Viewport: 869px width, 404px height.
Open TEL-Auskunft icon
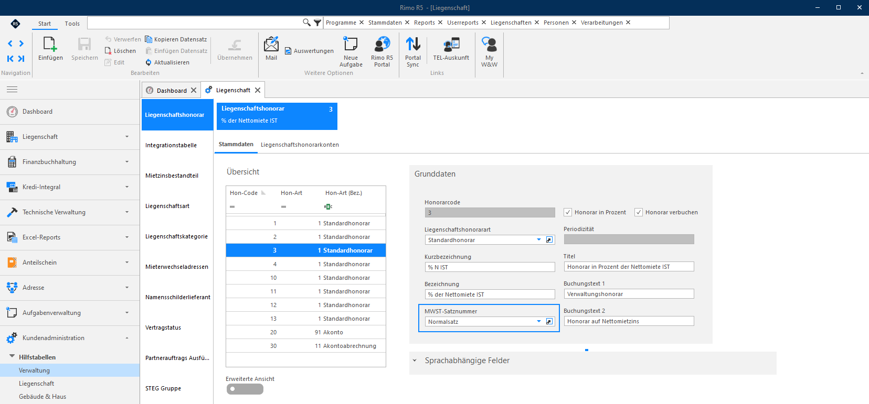451,44
